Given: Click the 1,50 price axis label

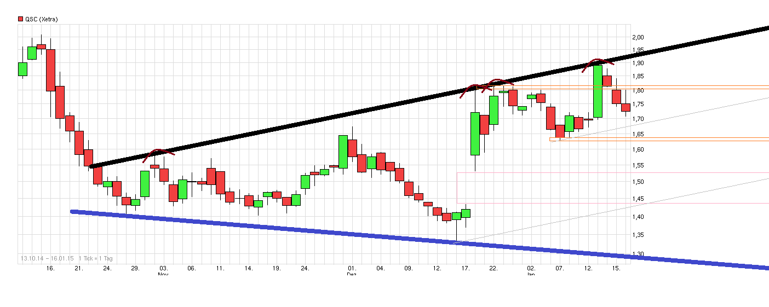Looking at the screenshot, I should pyautogui.click(x=639, y=182).
